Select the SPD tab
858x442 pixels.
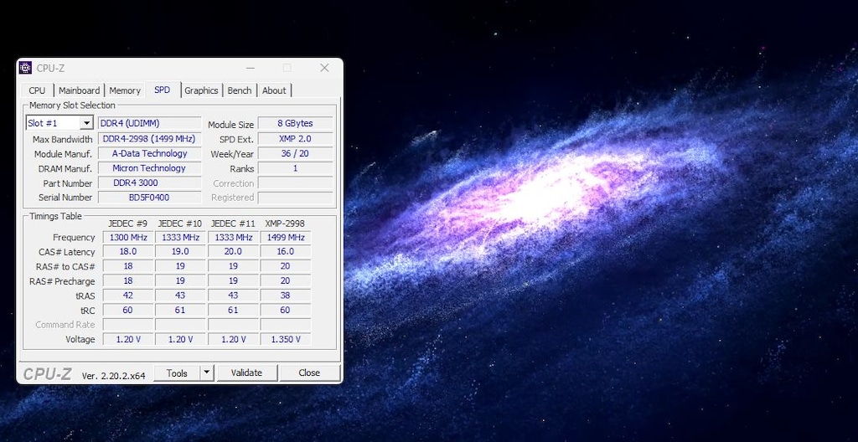(x=163, y=90)
